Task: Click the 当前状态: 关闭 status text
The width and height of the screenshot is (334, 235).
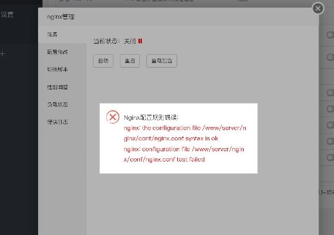Action: 115,41
